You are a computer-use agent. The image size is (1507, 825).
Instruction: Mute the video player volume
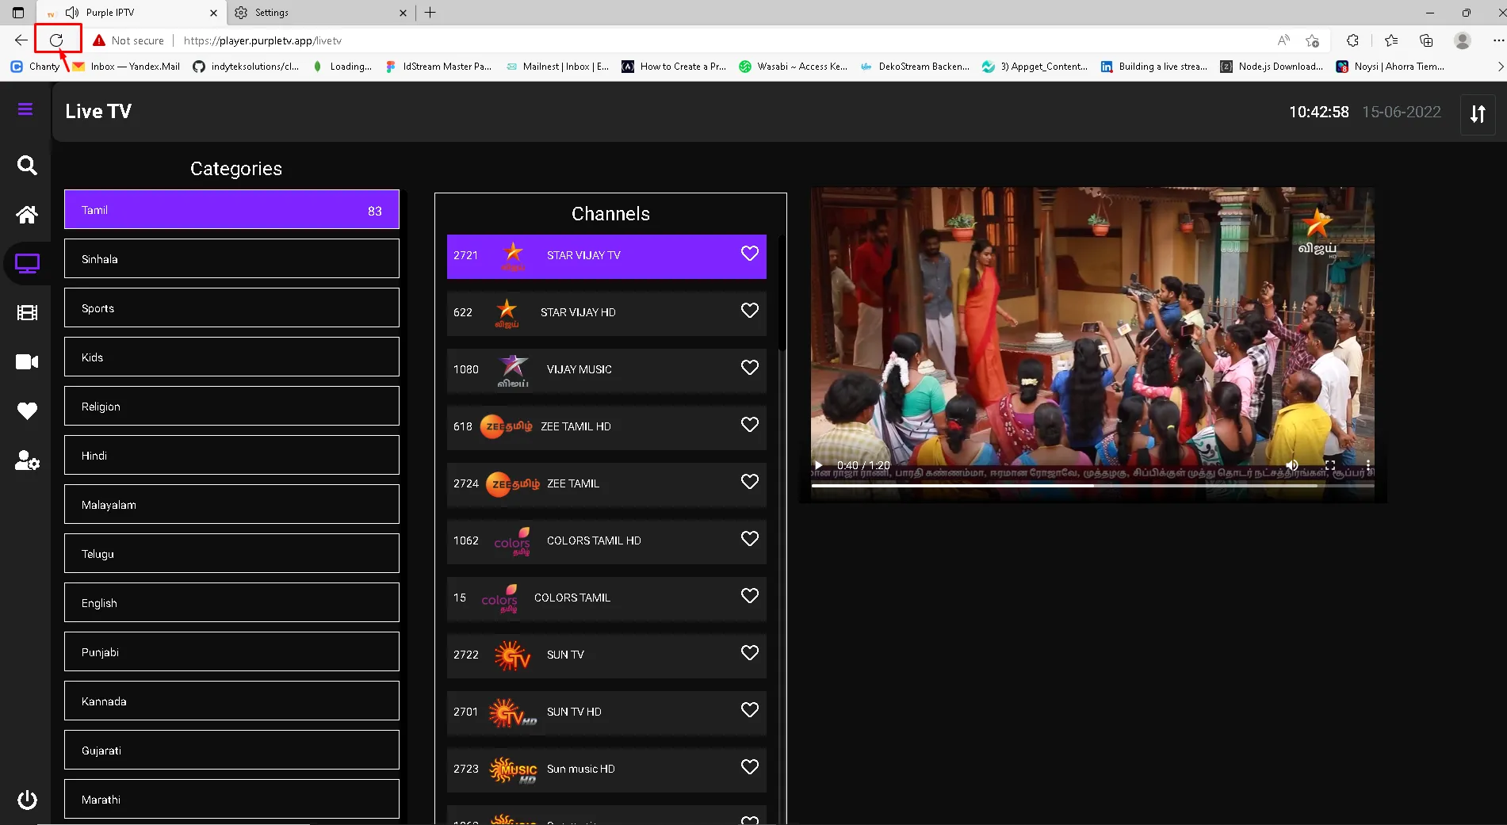pos(1292,465)
